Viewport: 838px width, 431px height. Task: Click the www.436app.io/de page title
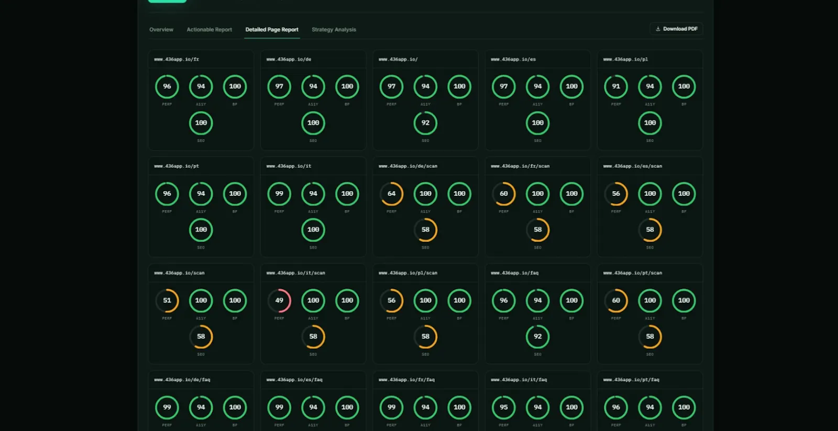pos(289,59)
